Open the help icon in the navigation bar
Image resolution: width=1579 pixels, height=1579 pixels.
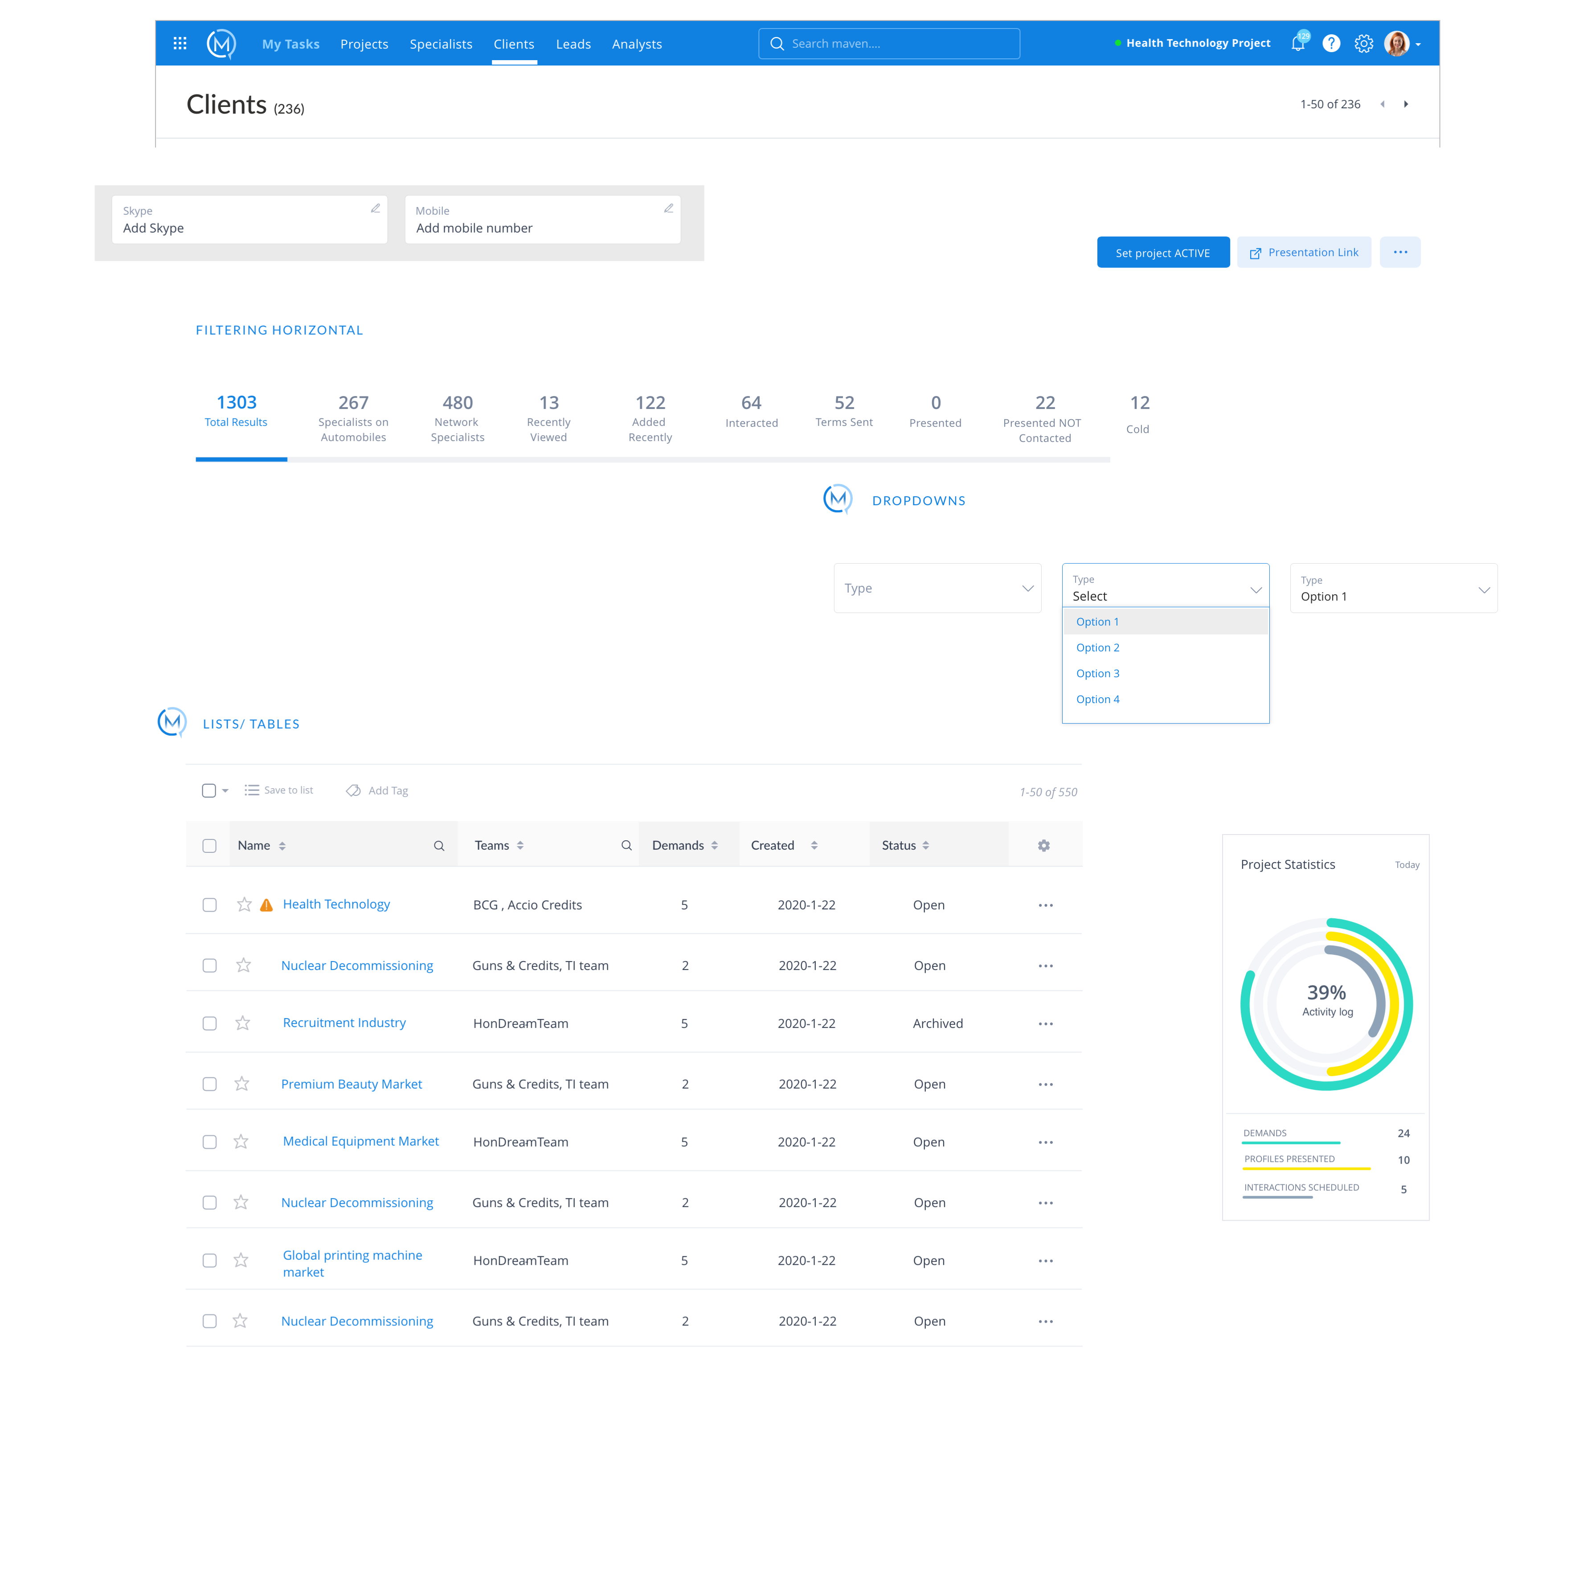tap(1331, 43)
